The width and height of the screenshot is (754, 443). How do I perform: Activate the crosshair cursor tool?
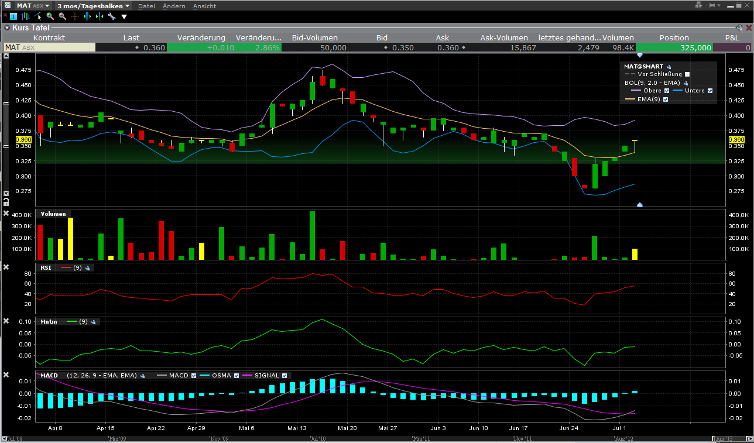(x=75, y=16)
